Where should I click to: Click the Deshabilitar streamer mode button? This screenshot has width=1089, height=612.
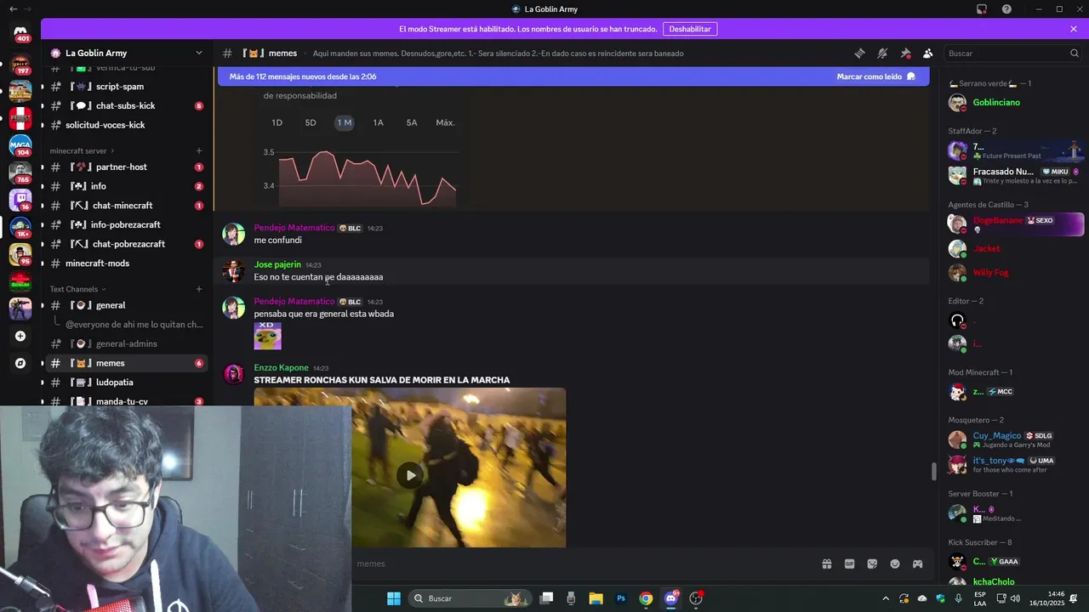coord(689,29)
